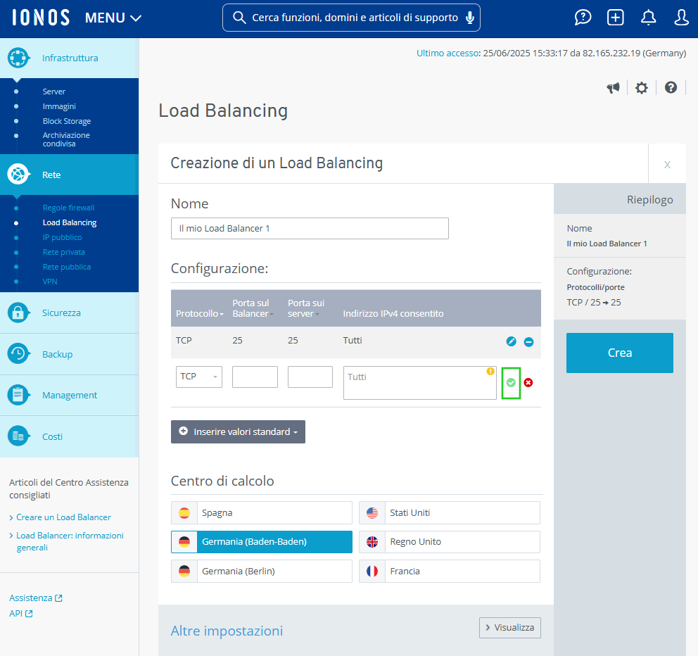Close the Creazione di un Load Balancing panel
The image size is (698, 656).
pyautogui.click(x=667, y=163)
